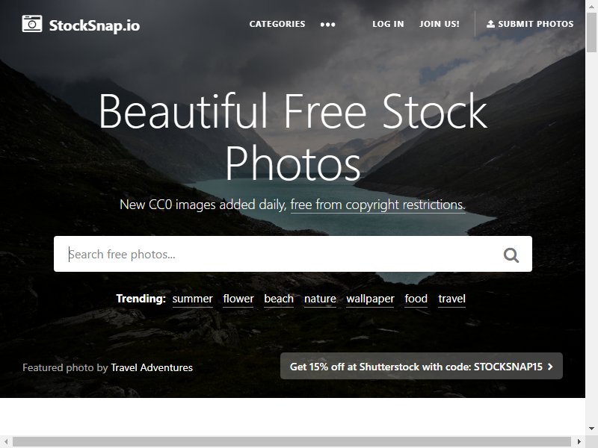Select the trending tag summer

pos(193,299)
